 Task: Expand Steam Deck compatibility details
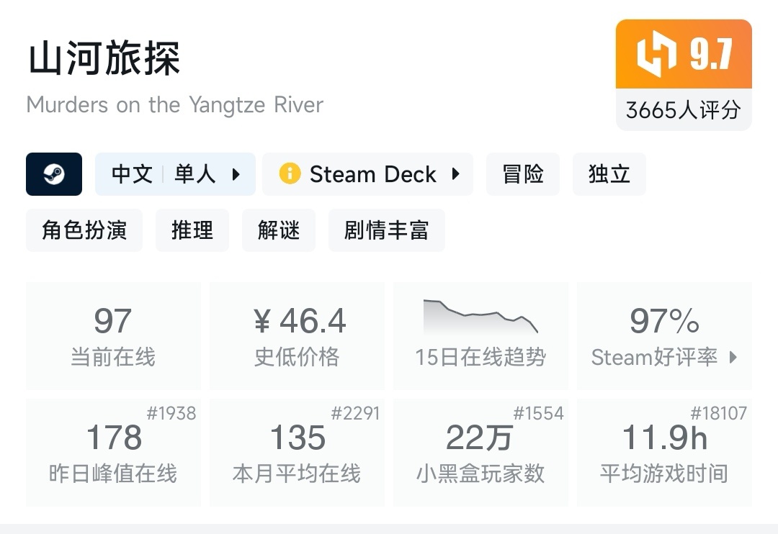[368, 173]
